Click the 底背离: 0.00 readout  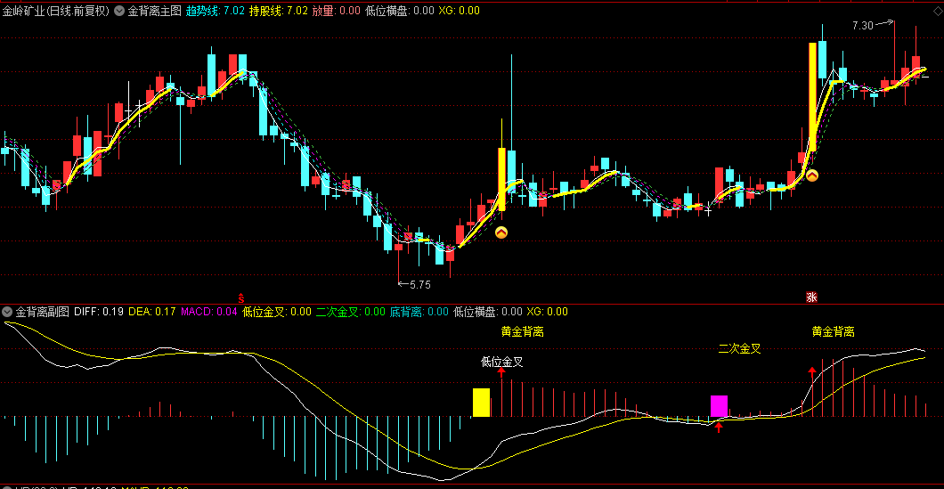click(x=419, y=312)
